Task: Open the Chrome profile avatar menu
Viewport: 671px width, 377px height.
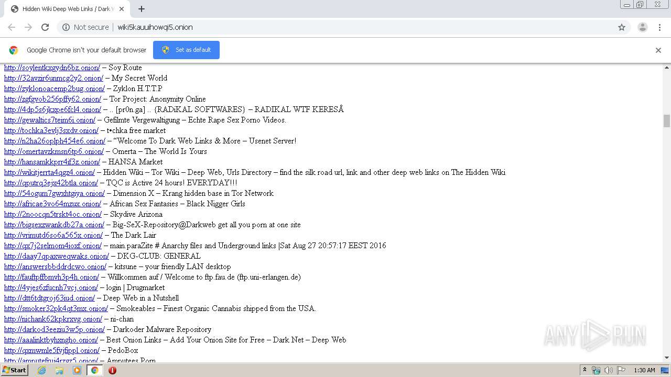Action: click(x=643, y=27)
